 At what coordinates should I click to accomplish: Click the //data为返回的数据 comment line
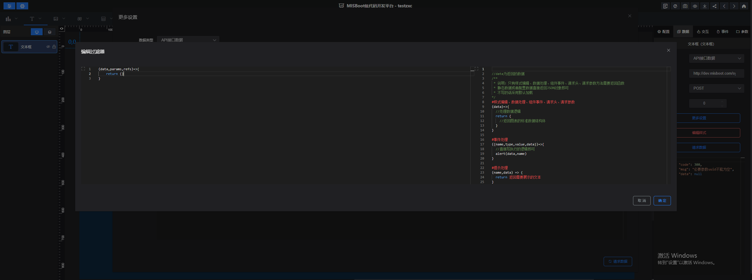point(508,74)
